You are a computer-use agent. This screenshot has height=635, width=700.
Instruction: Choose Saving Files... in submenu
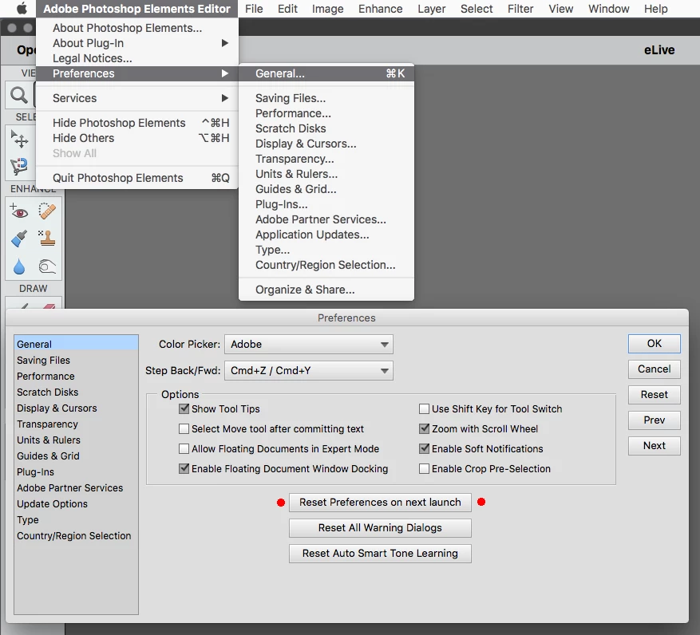pyautogui.click(x=326, y=98)
